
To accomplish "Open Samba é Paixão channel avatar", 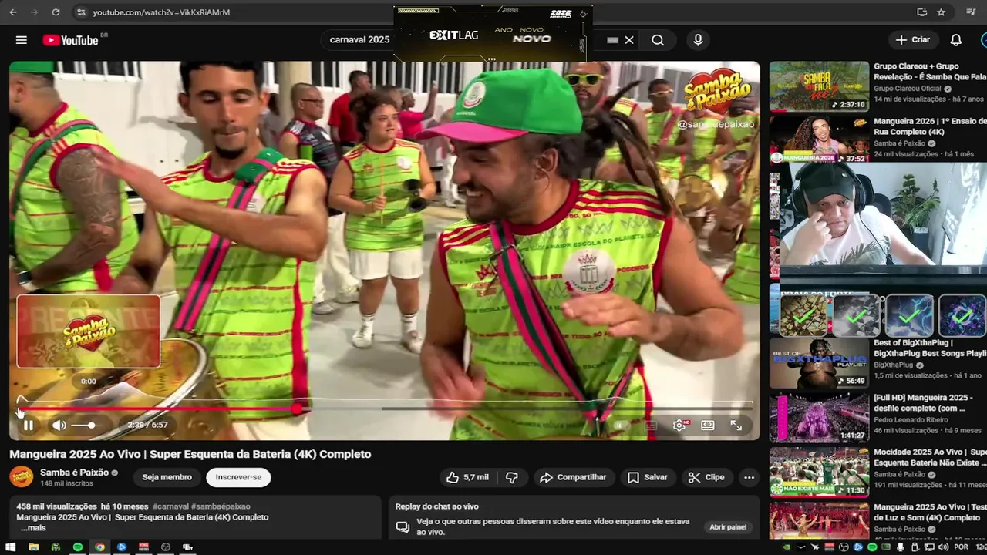I will point(22,477).
